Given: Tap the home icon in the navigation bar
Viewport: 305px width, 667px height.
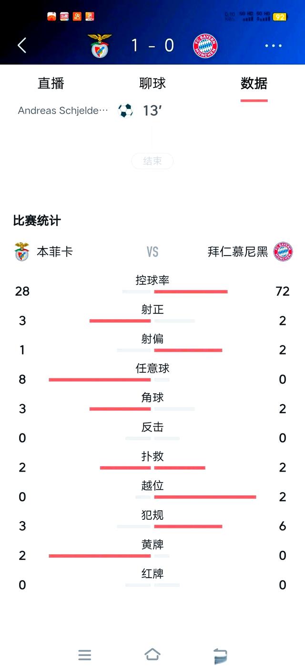Looking at the screenshot, I should click(152, 655).
